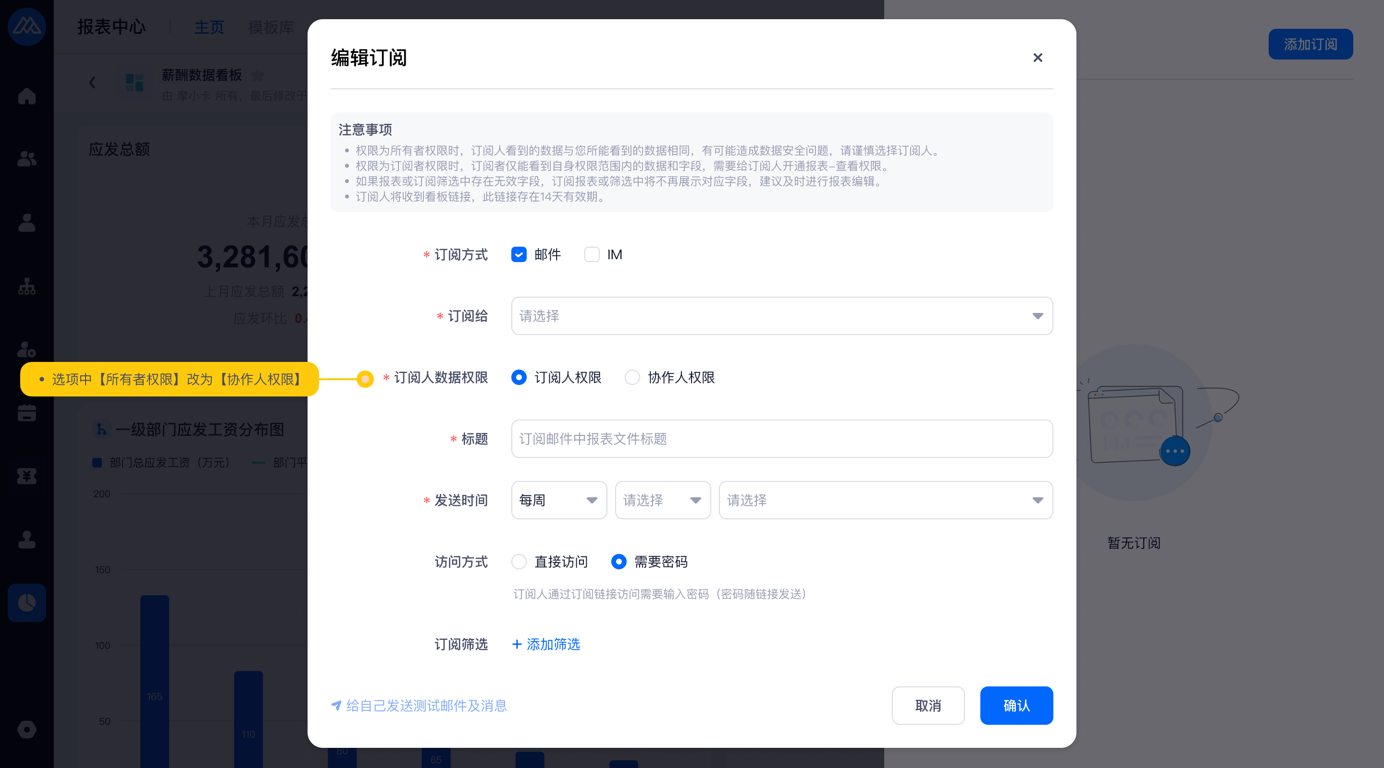Click the plus icon beside 添加筛选

click(x=517, y=644)
